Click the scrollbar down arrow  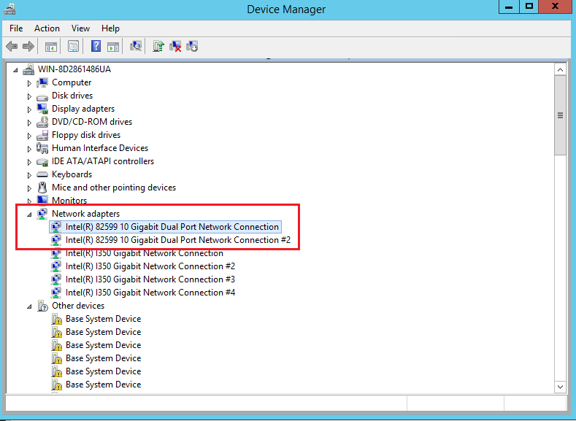point(560,387)
